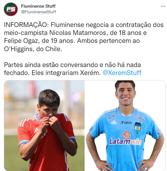The width and height of the screenshot is (167, 171).
Task: Click the name Nicolas Matamoros in the text
Action: tap(78, 33)
